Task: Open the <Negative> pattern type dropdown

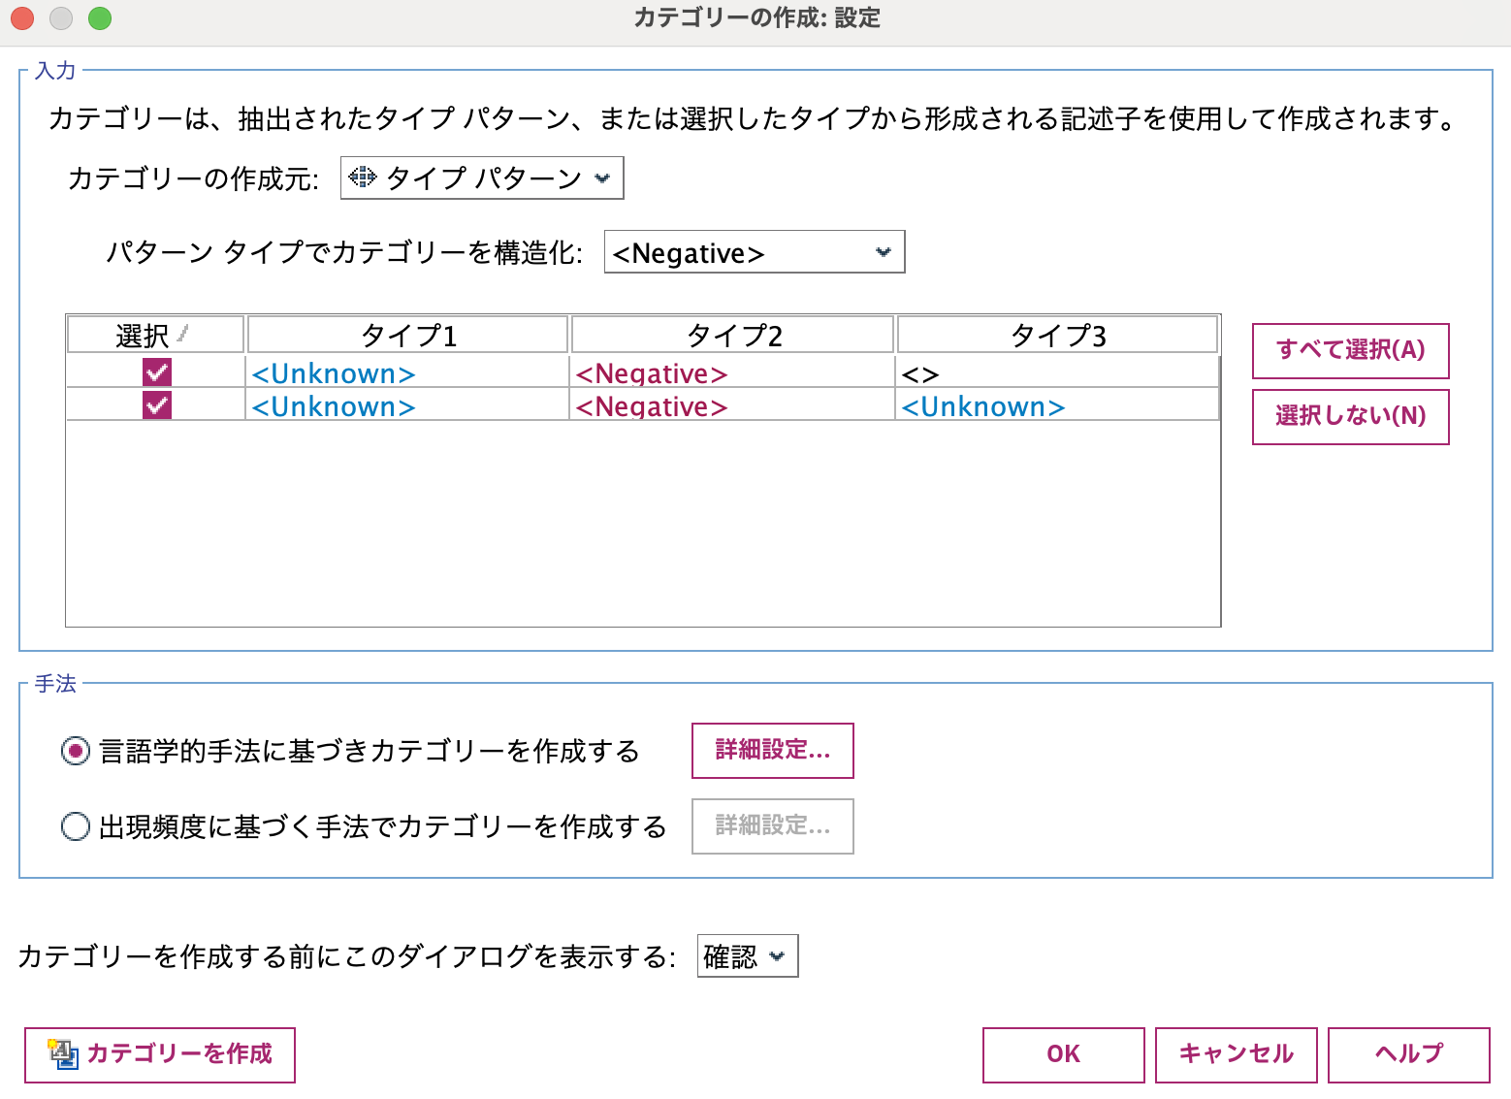Action: pyautogui.click(x=755, y=252)
